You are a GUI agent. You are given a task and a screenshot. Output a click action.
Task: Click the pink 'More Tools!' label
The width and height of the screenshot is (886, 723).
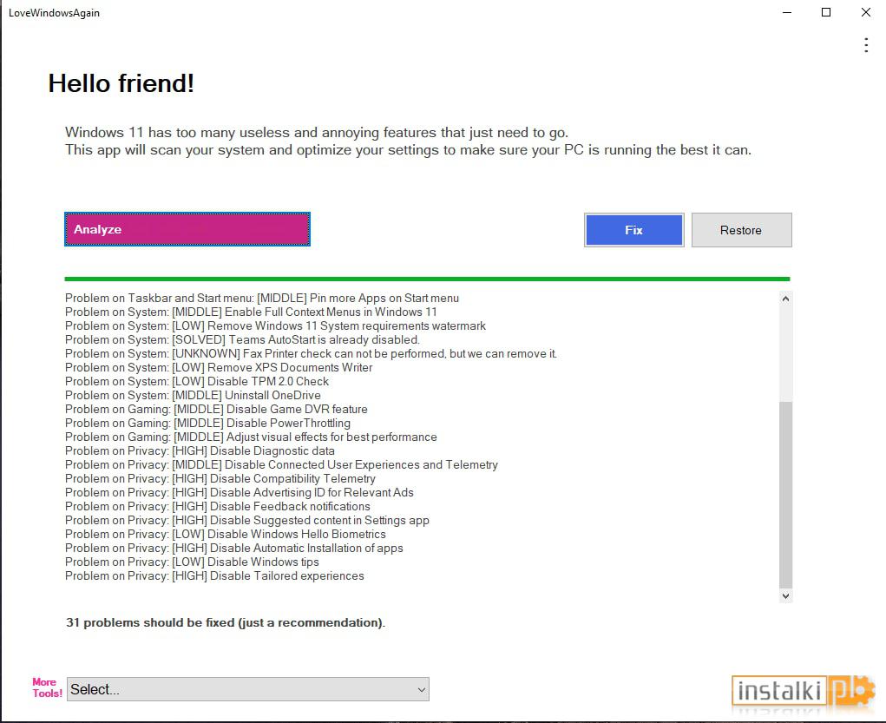47,687
